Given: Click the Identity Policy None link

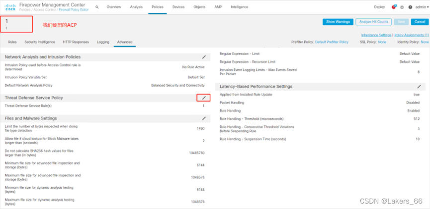Looking at the screenshot, I should 425,42.
